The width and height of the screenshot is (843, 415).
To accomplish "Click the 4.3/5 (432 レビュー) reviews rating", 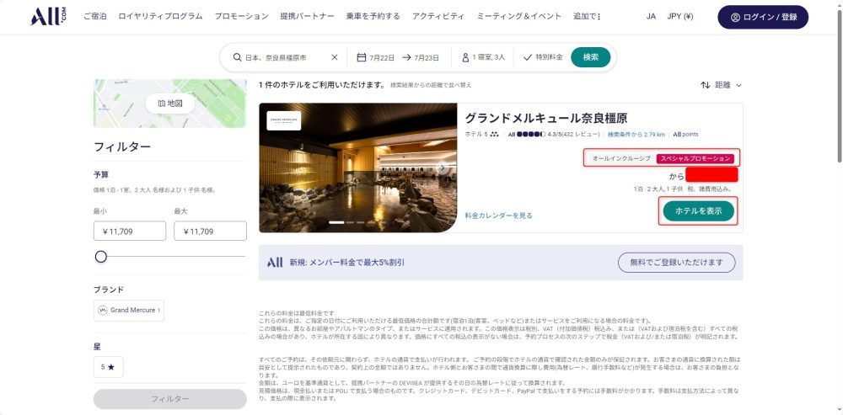I will tap(573, 134).
